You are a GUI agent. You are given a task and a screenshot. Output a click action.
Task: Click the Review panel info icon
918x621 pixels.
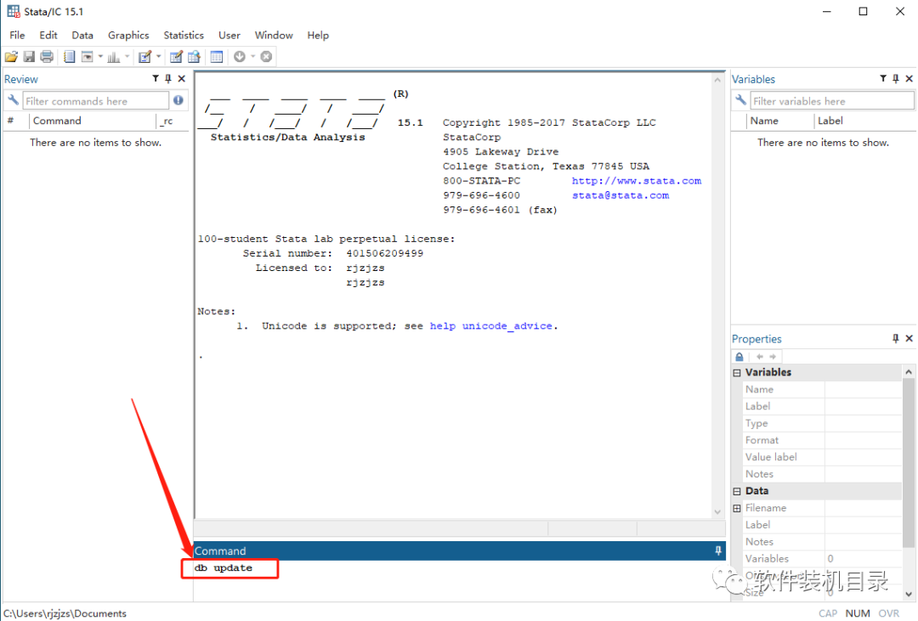pyautogui.click(x=178, y=101)
